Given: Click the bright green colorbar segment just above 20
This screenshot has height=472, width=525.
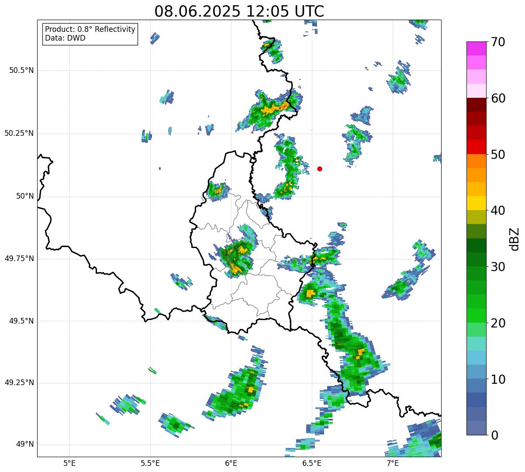Looking at the screenshot, I should pyautogui.click(x=476, y=316).
